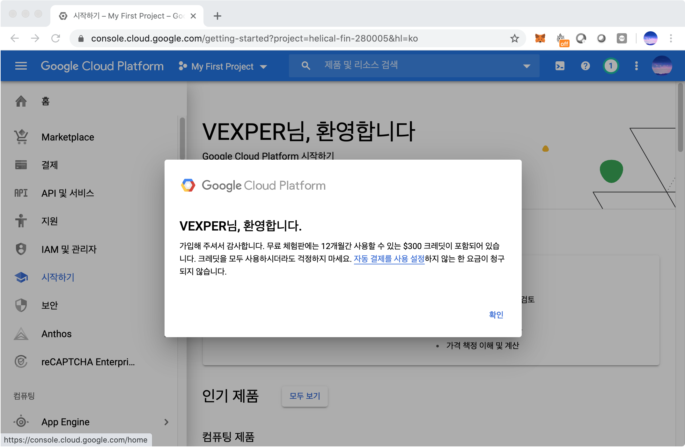Open a new browser tab
Screen dimensions: 685x447
pyautogui.click(x=217, y=16)
